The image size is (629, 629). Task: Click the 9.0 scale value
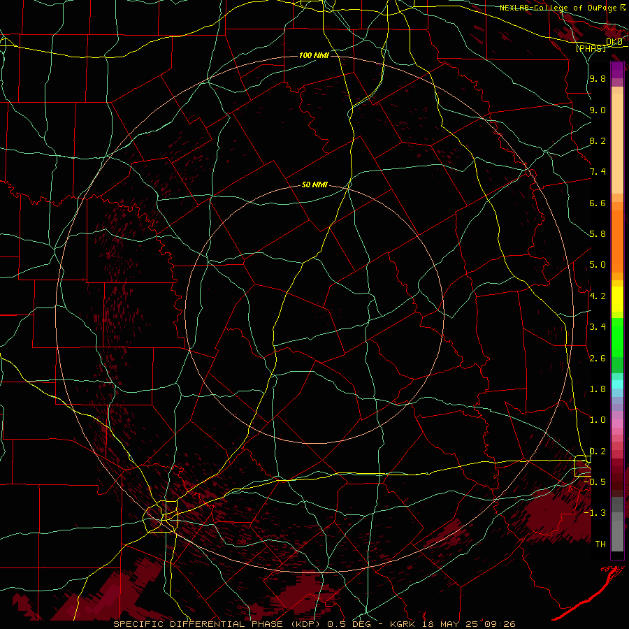[x=598, y=110]
